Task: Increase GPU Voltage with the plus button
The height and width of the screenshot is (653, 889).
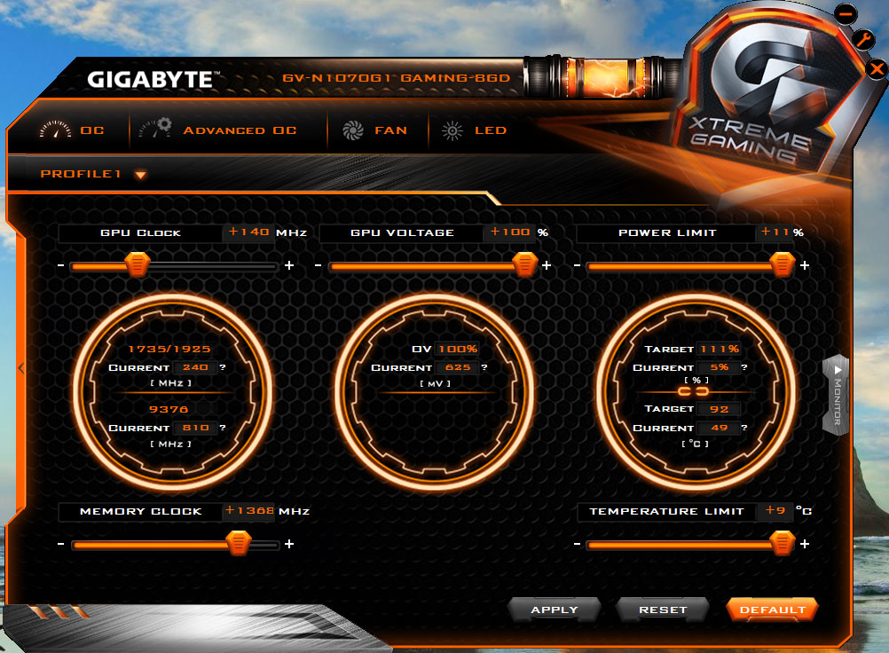Action: (x=547, y=265)
